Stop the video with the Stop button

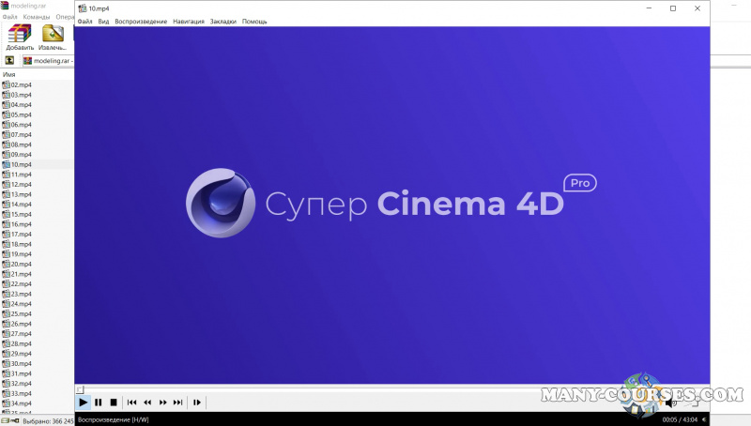(x=113, y=402)
